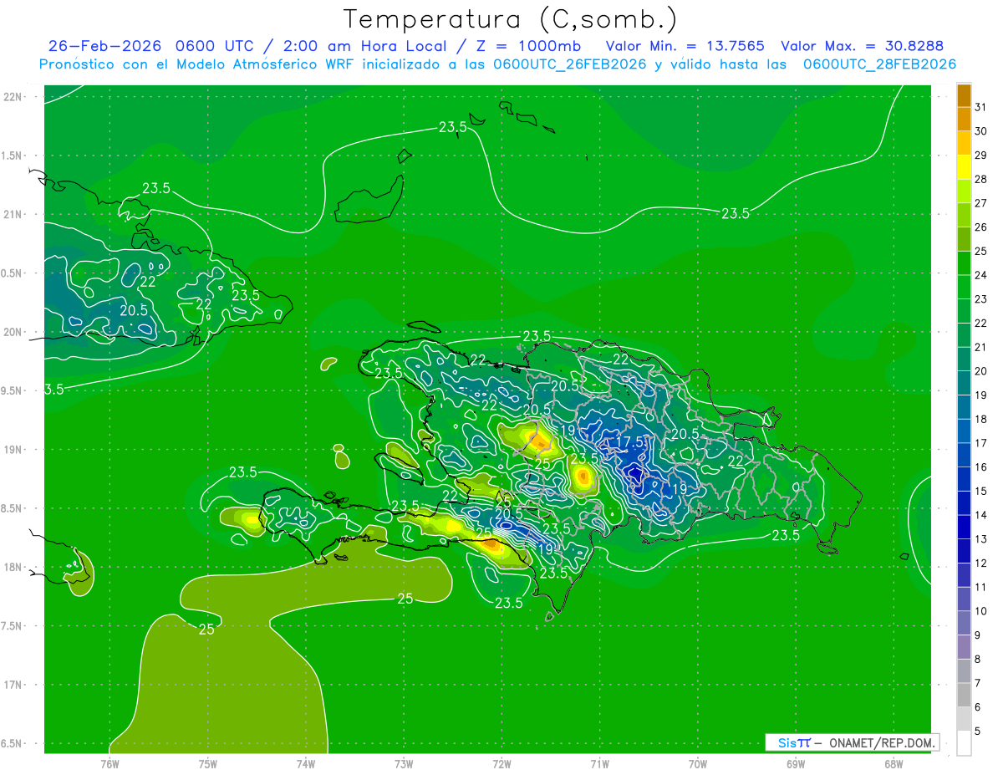Pick the teal legend swatch between 19 and 20
The height and width of the screenshot is (775, 1003).
964,383
